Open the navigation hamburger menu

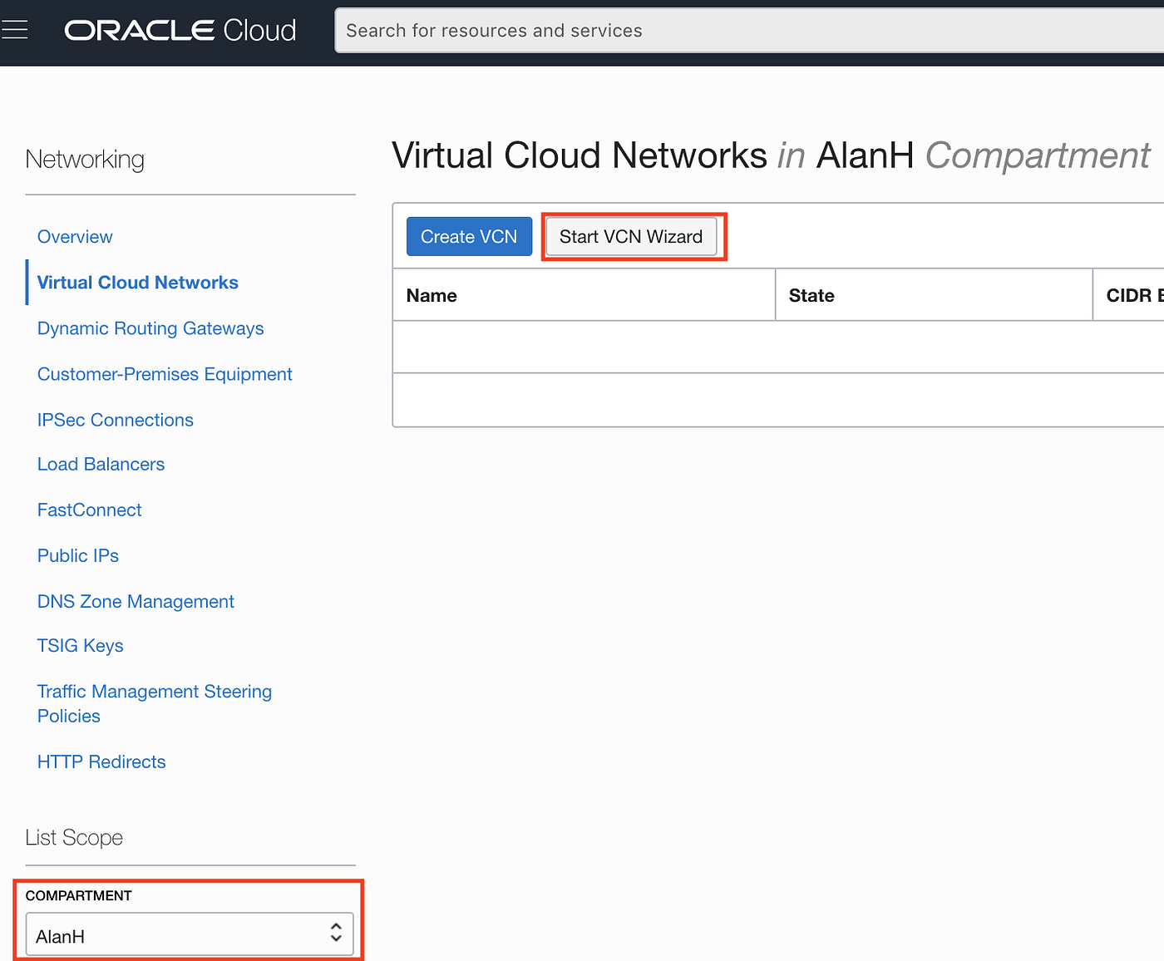click(x=15, y=27)
